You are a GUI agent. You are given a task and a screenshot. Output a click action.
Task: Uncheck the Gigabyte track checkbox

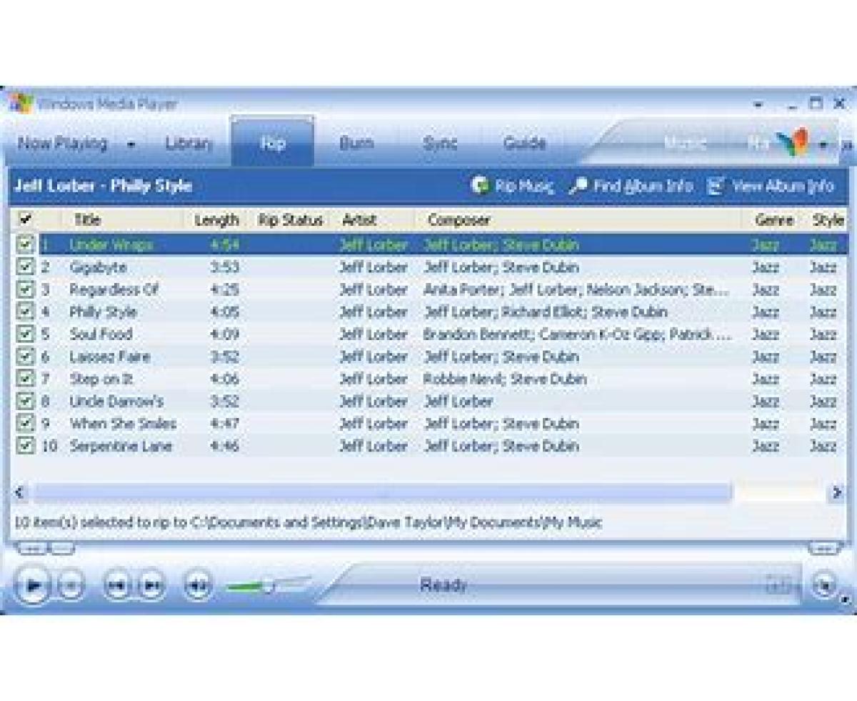pos(25,267)
